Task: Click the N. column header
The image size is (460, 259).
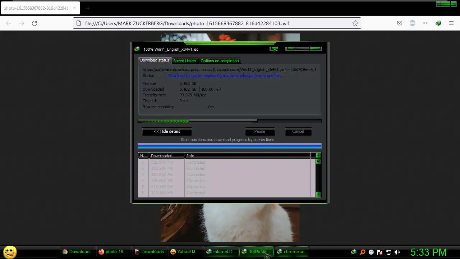Action: click(143, 156)
